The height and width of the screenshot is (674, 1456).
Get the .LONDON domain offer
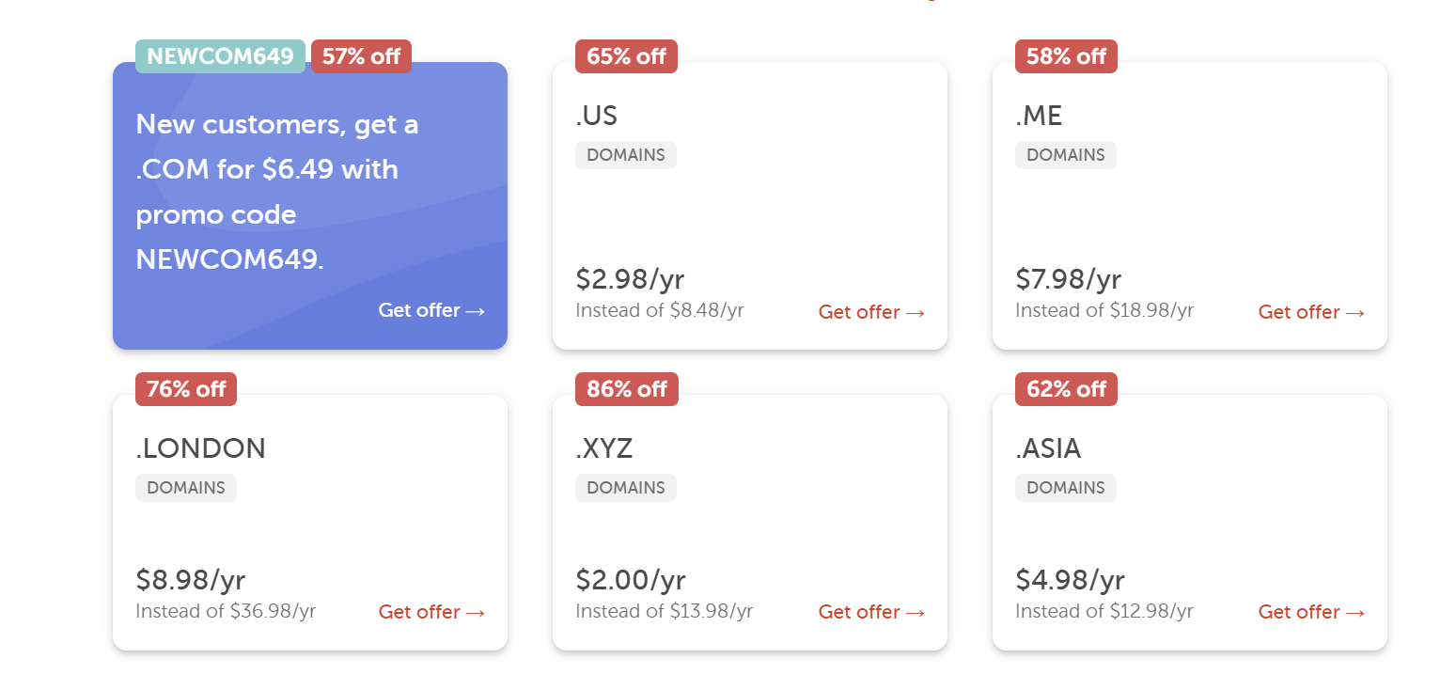(431, 612)
